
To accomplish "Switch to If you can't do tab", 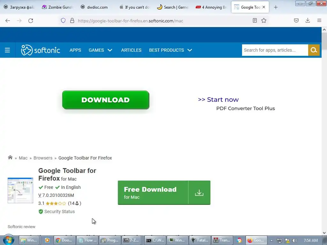I will 135,7.
